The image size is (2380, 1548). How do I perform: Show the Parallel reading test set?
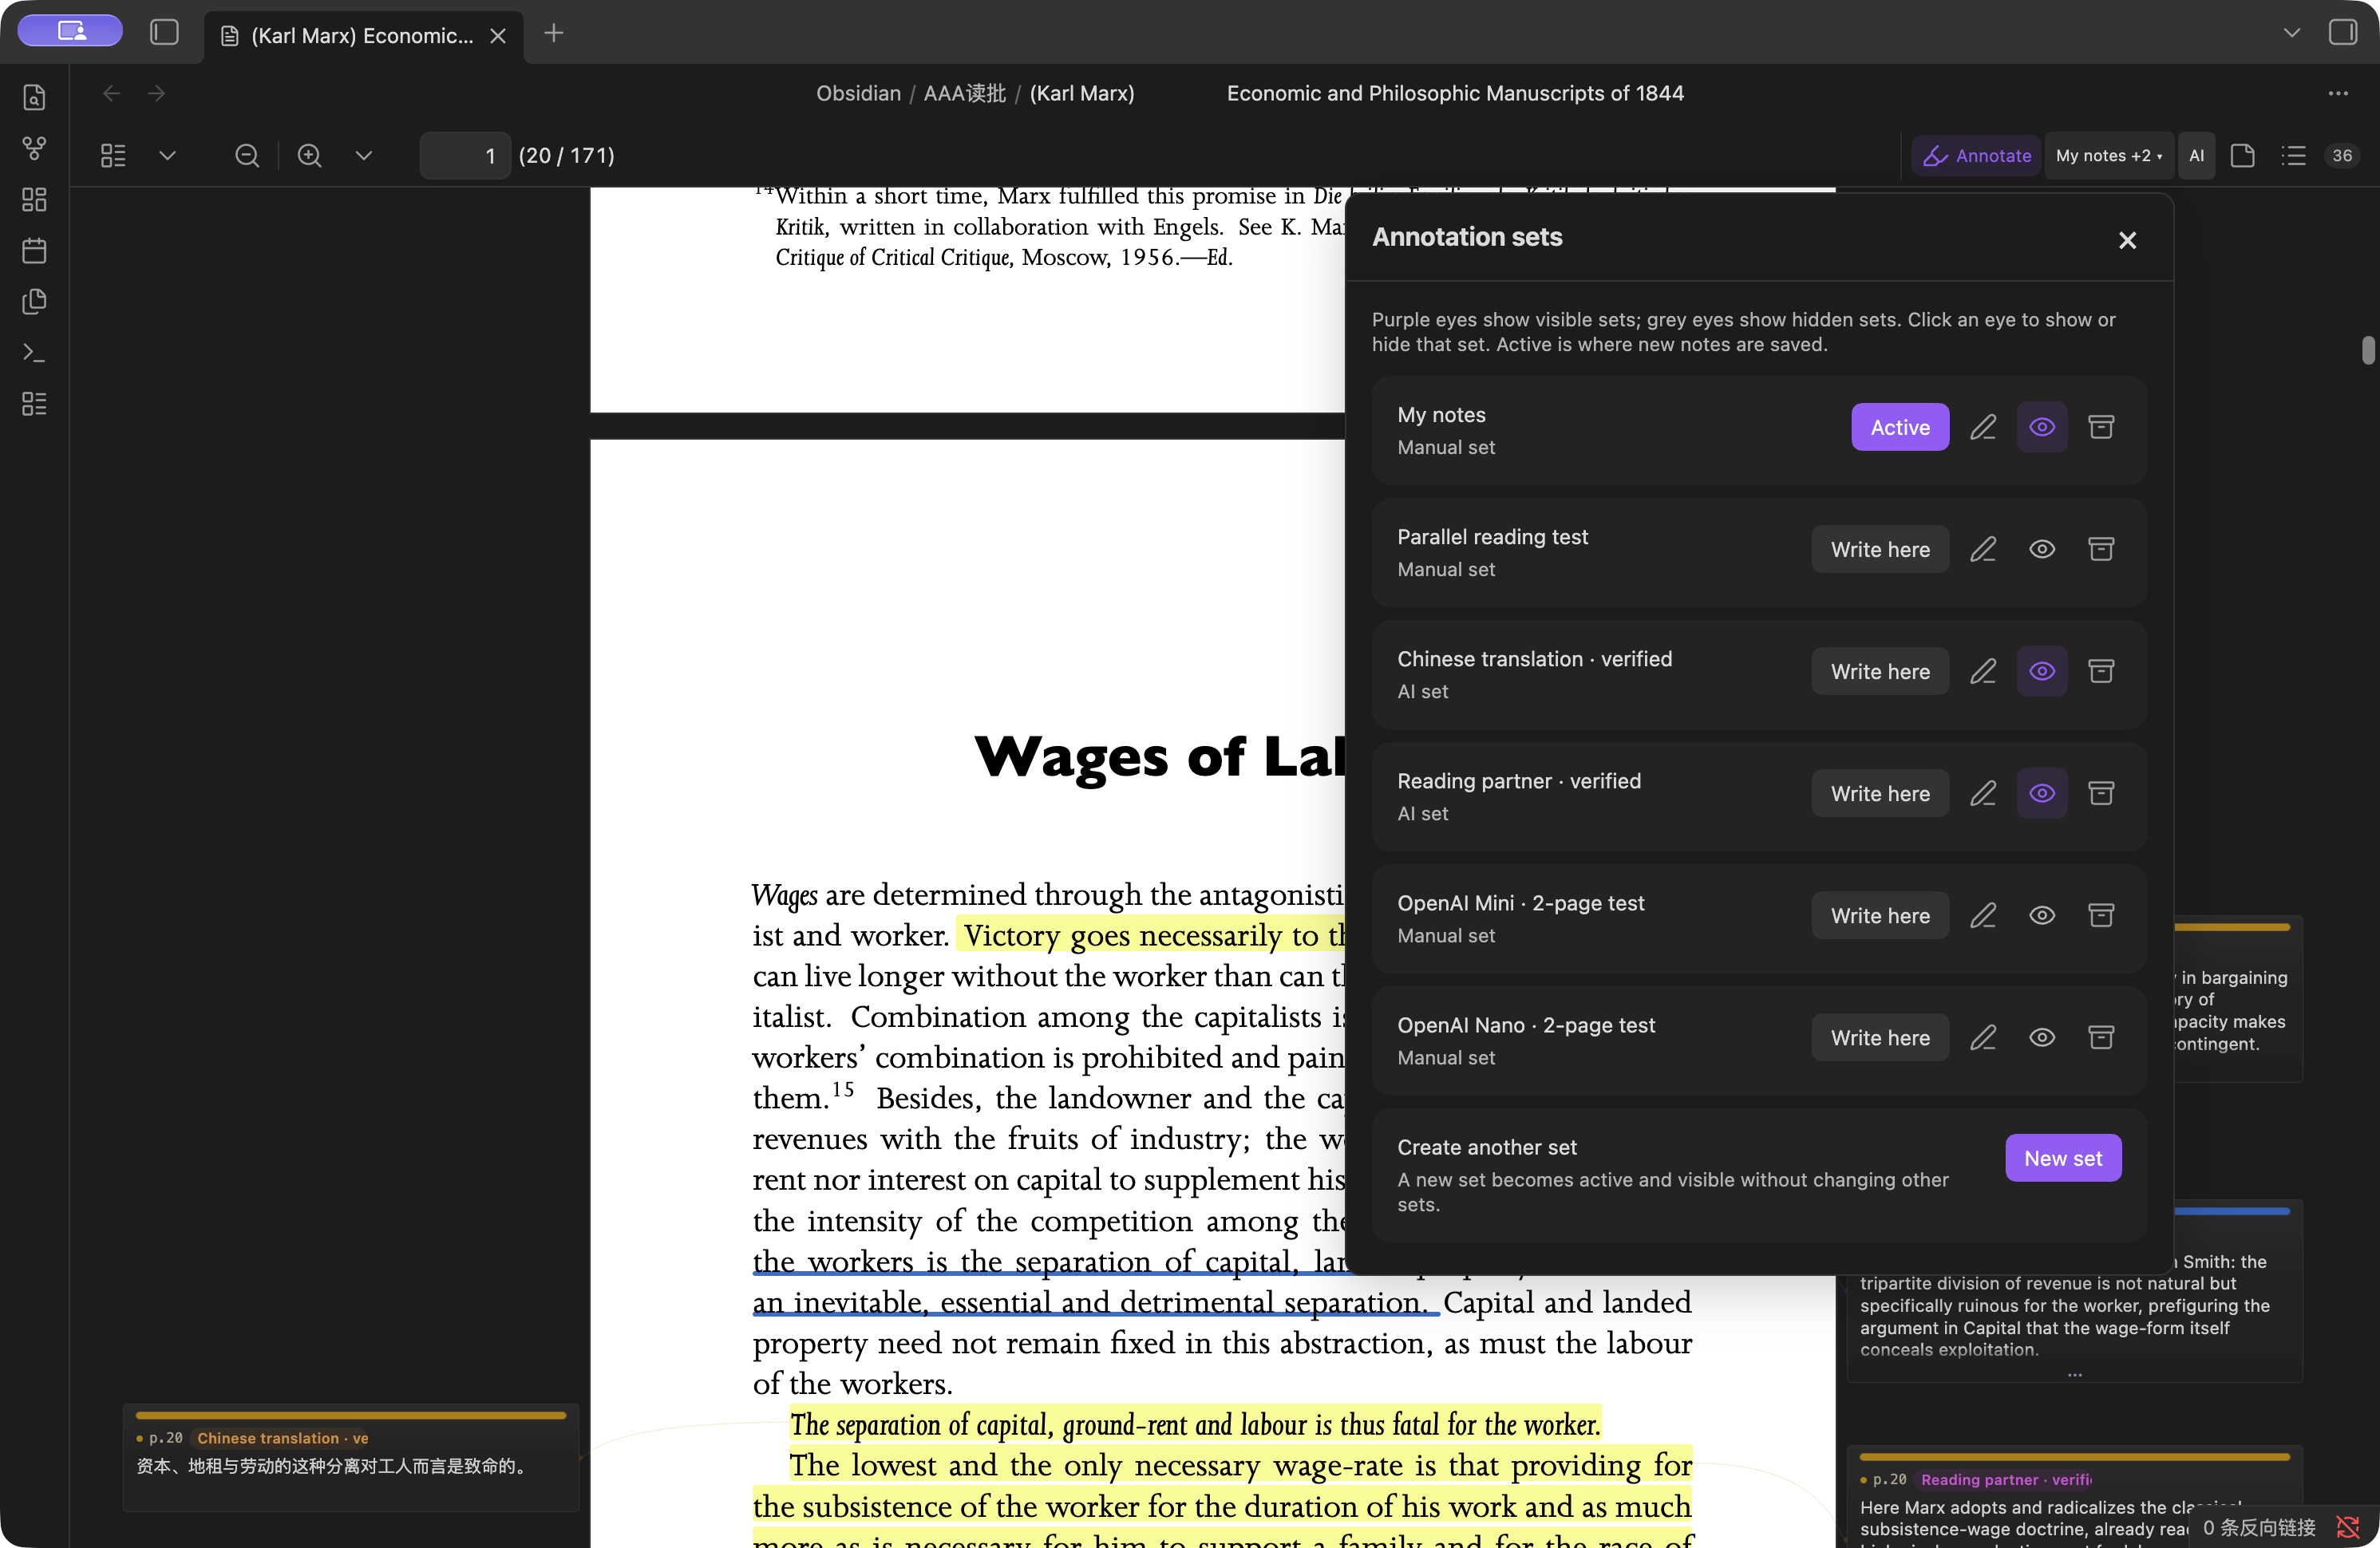coord(2041,549)
